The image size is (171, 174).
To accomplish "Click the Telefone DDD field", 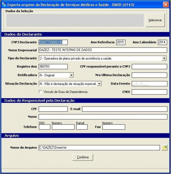I will tap(44, 127).
